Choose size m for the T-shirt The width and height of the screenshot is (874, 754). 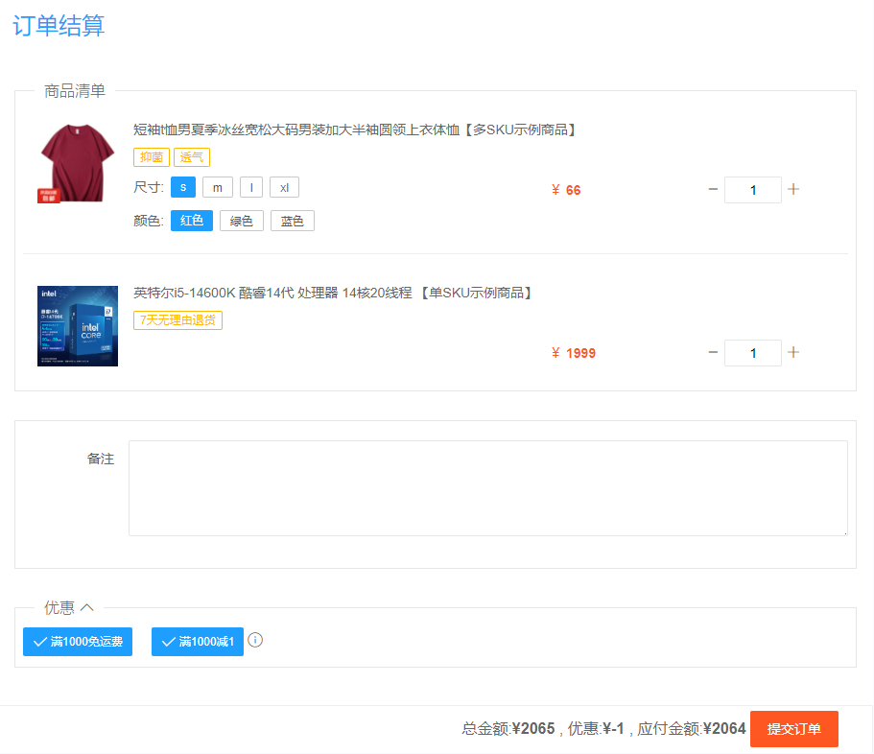(218, 187)
